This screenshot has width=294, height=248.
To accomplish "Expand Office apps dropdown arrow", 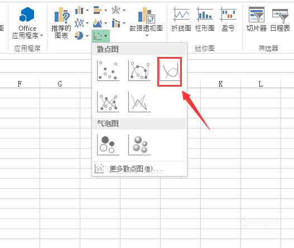I will coord(41,35).
